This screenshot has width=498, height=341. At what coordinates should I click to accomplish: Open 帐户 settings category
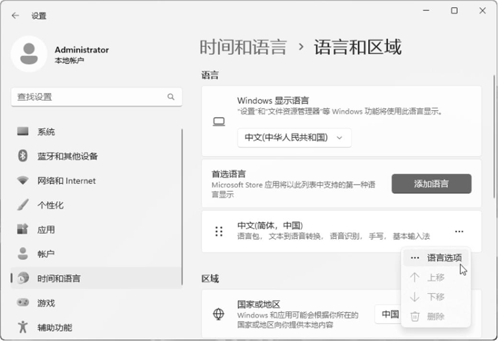point(46,254)
